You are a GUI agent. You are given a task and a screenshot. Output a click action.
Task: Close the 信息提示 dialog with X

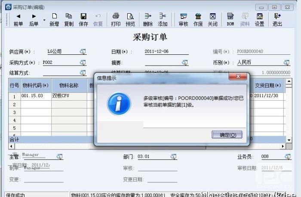237,77
